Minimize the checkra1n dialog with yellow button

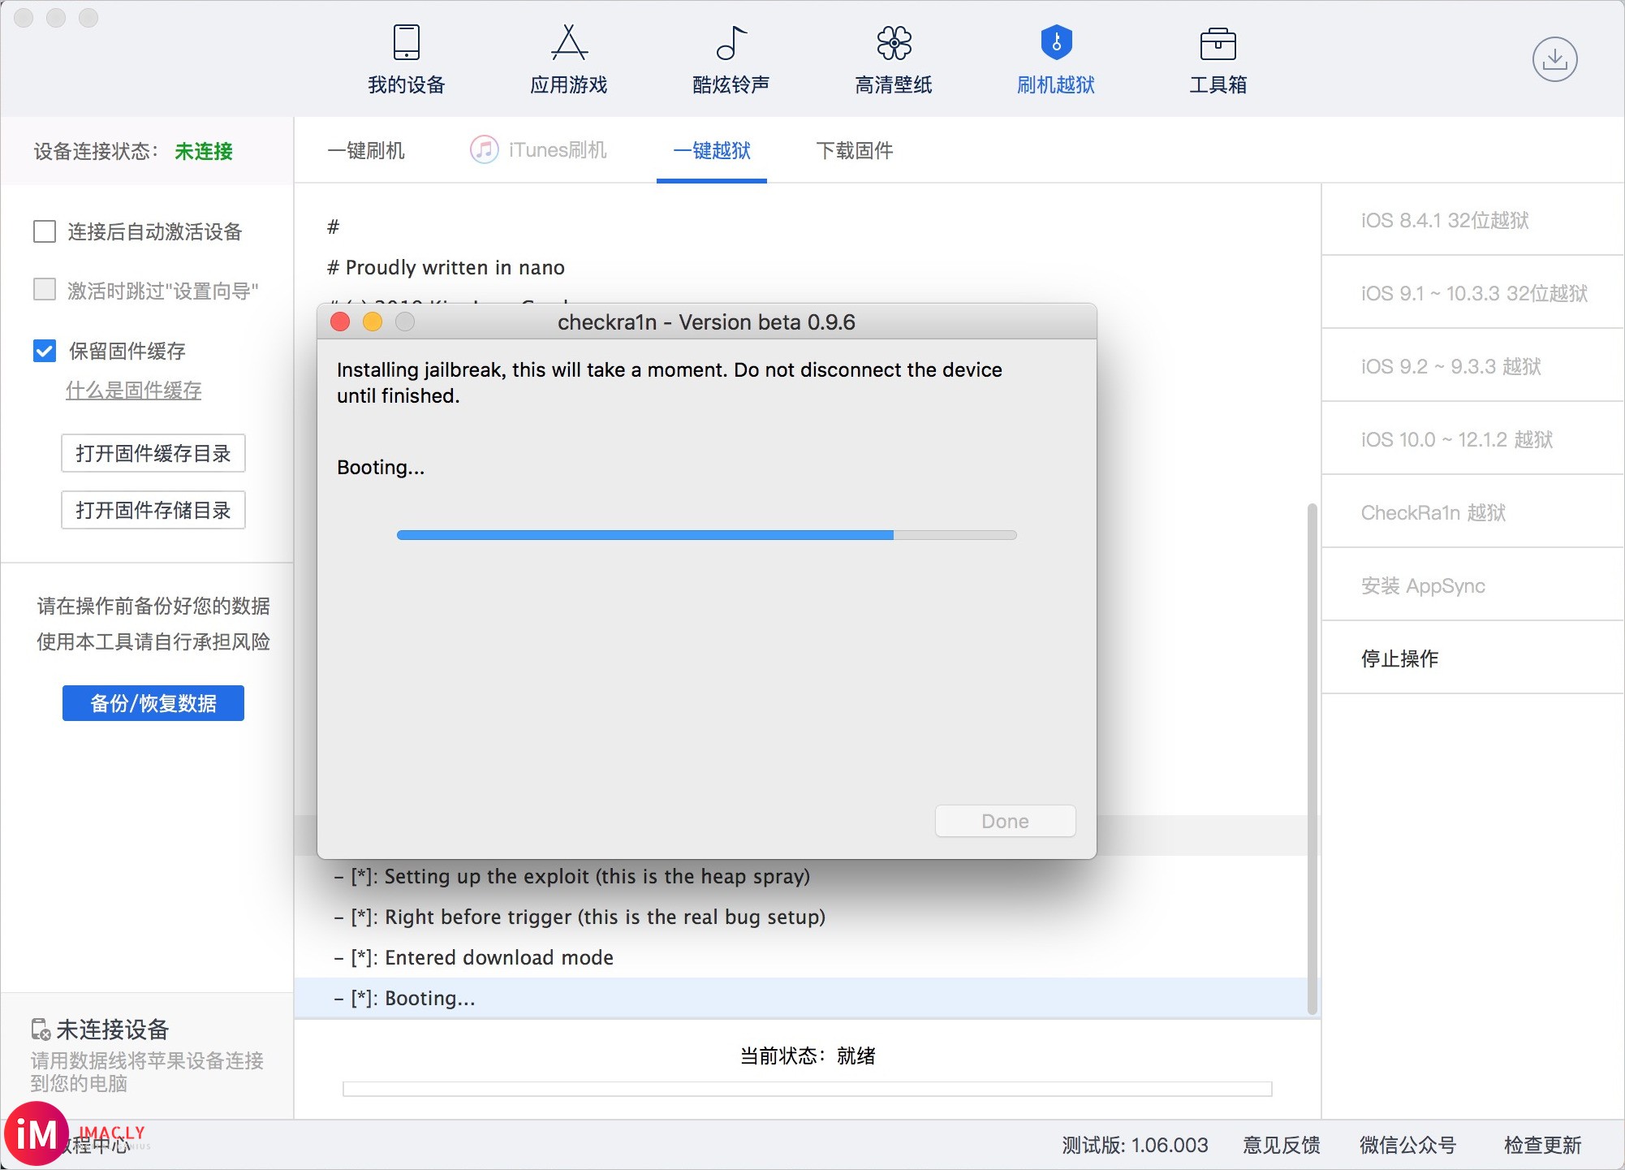[373, 322]
